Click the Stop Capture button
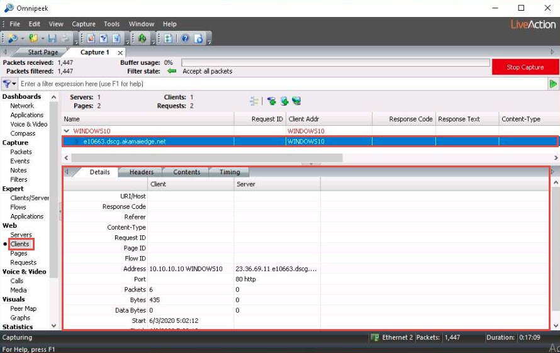 pyautogui.click(x=525, y=67)
